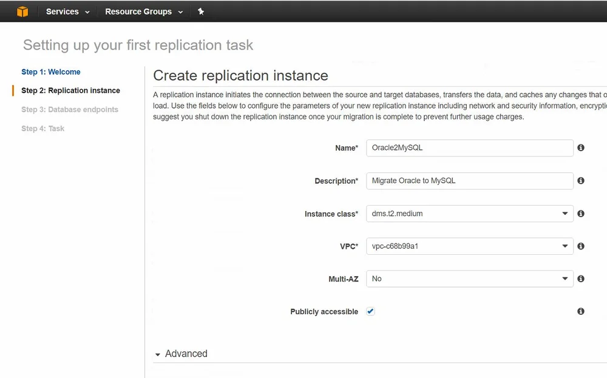Expand the Advanced section
The height and width of the screenshot is (378, 607).
[181, 354]
